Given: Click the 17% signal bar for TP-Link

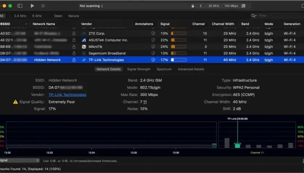Looking at the screenshot, I should click(x=178, y=60).
